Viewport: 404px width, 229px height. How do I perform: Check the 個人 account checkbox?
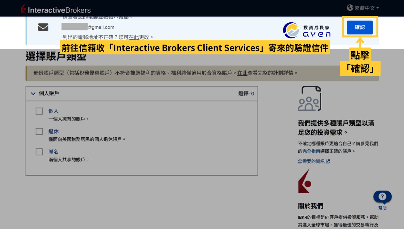(x=39, y=111)
